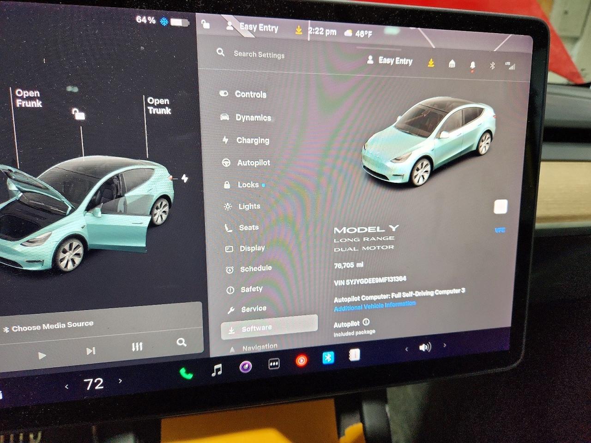The height and width of the screenshot is (443, 591).
Task: Open the notifications bell icon
Action: click(472, 66)
